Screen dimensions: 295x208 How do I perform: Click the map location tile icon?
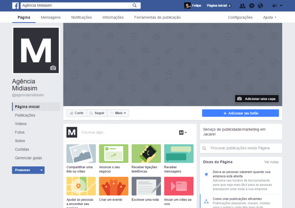coord(81,186)
